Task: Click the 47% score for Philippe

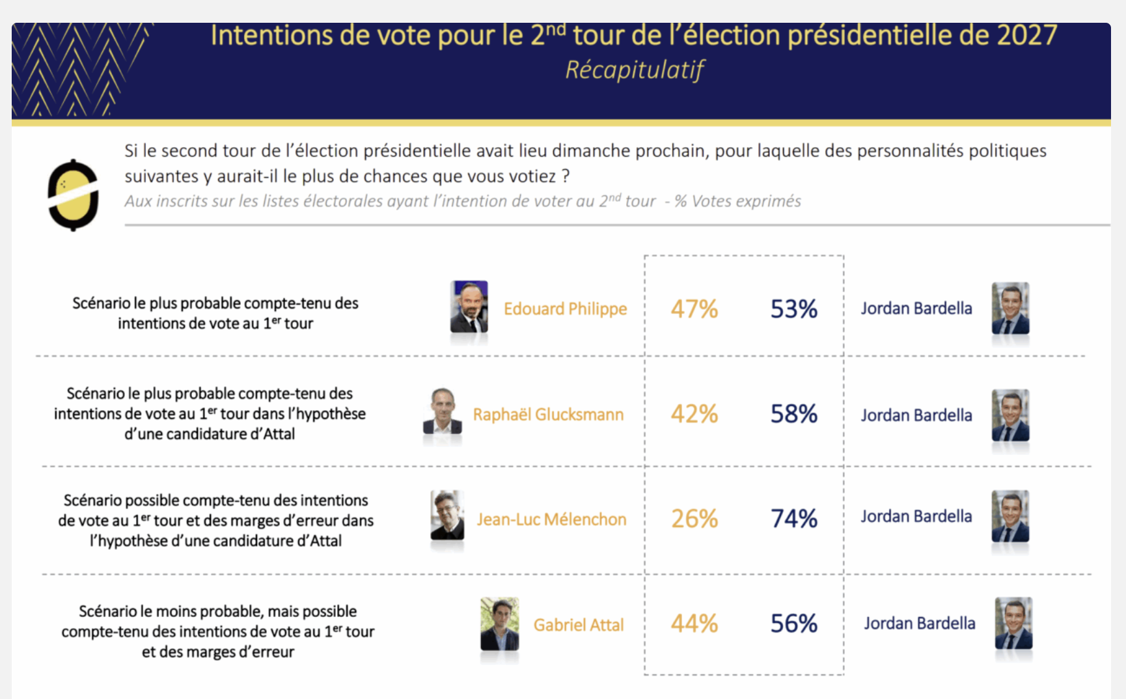Action: point(694,309)
